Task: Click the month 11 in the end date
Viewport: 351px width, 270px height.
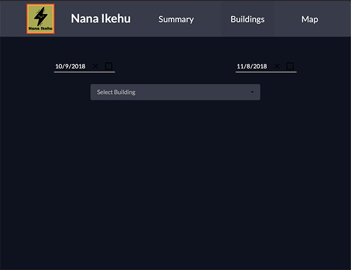Action: [240, 66]
